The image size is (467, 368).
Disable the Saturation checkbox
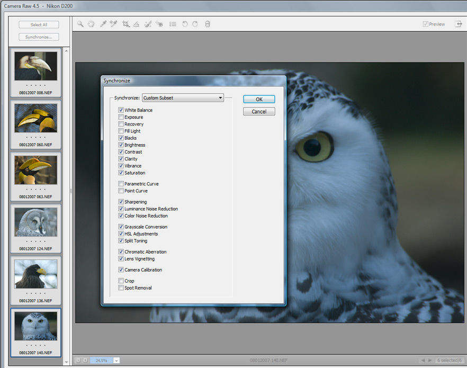[121, 173]
